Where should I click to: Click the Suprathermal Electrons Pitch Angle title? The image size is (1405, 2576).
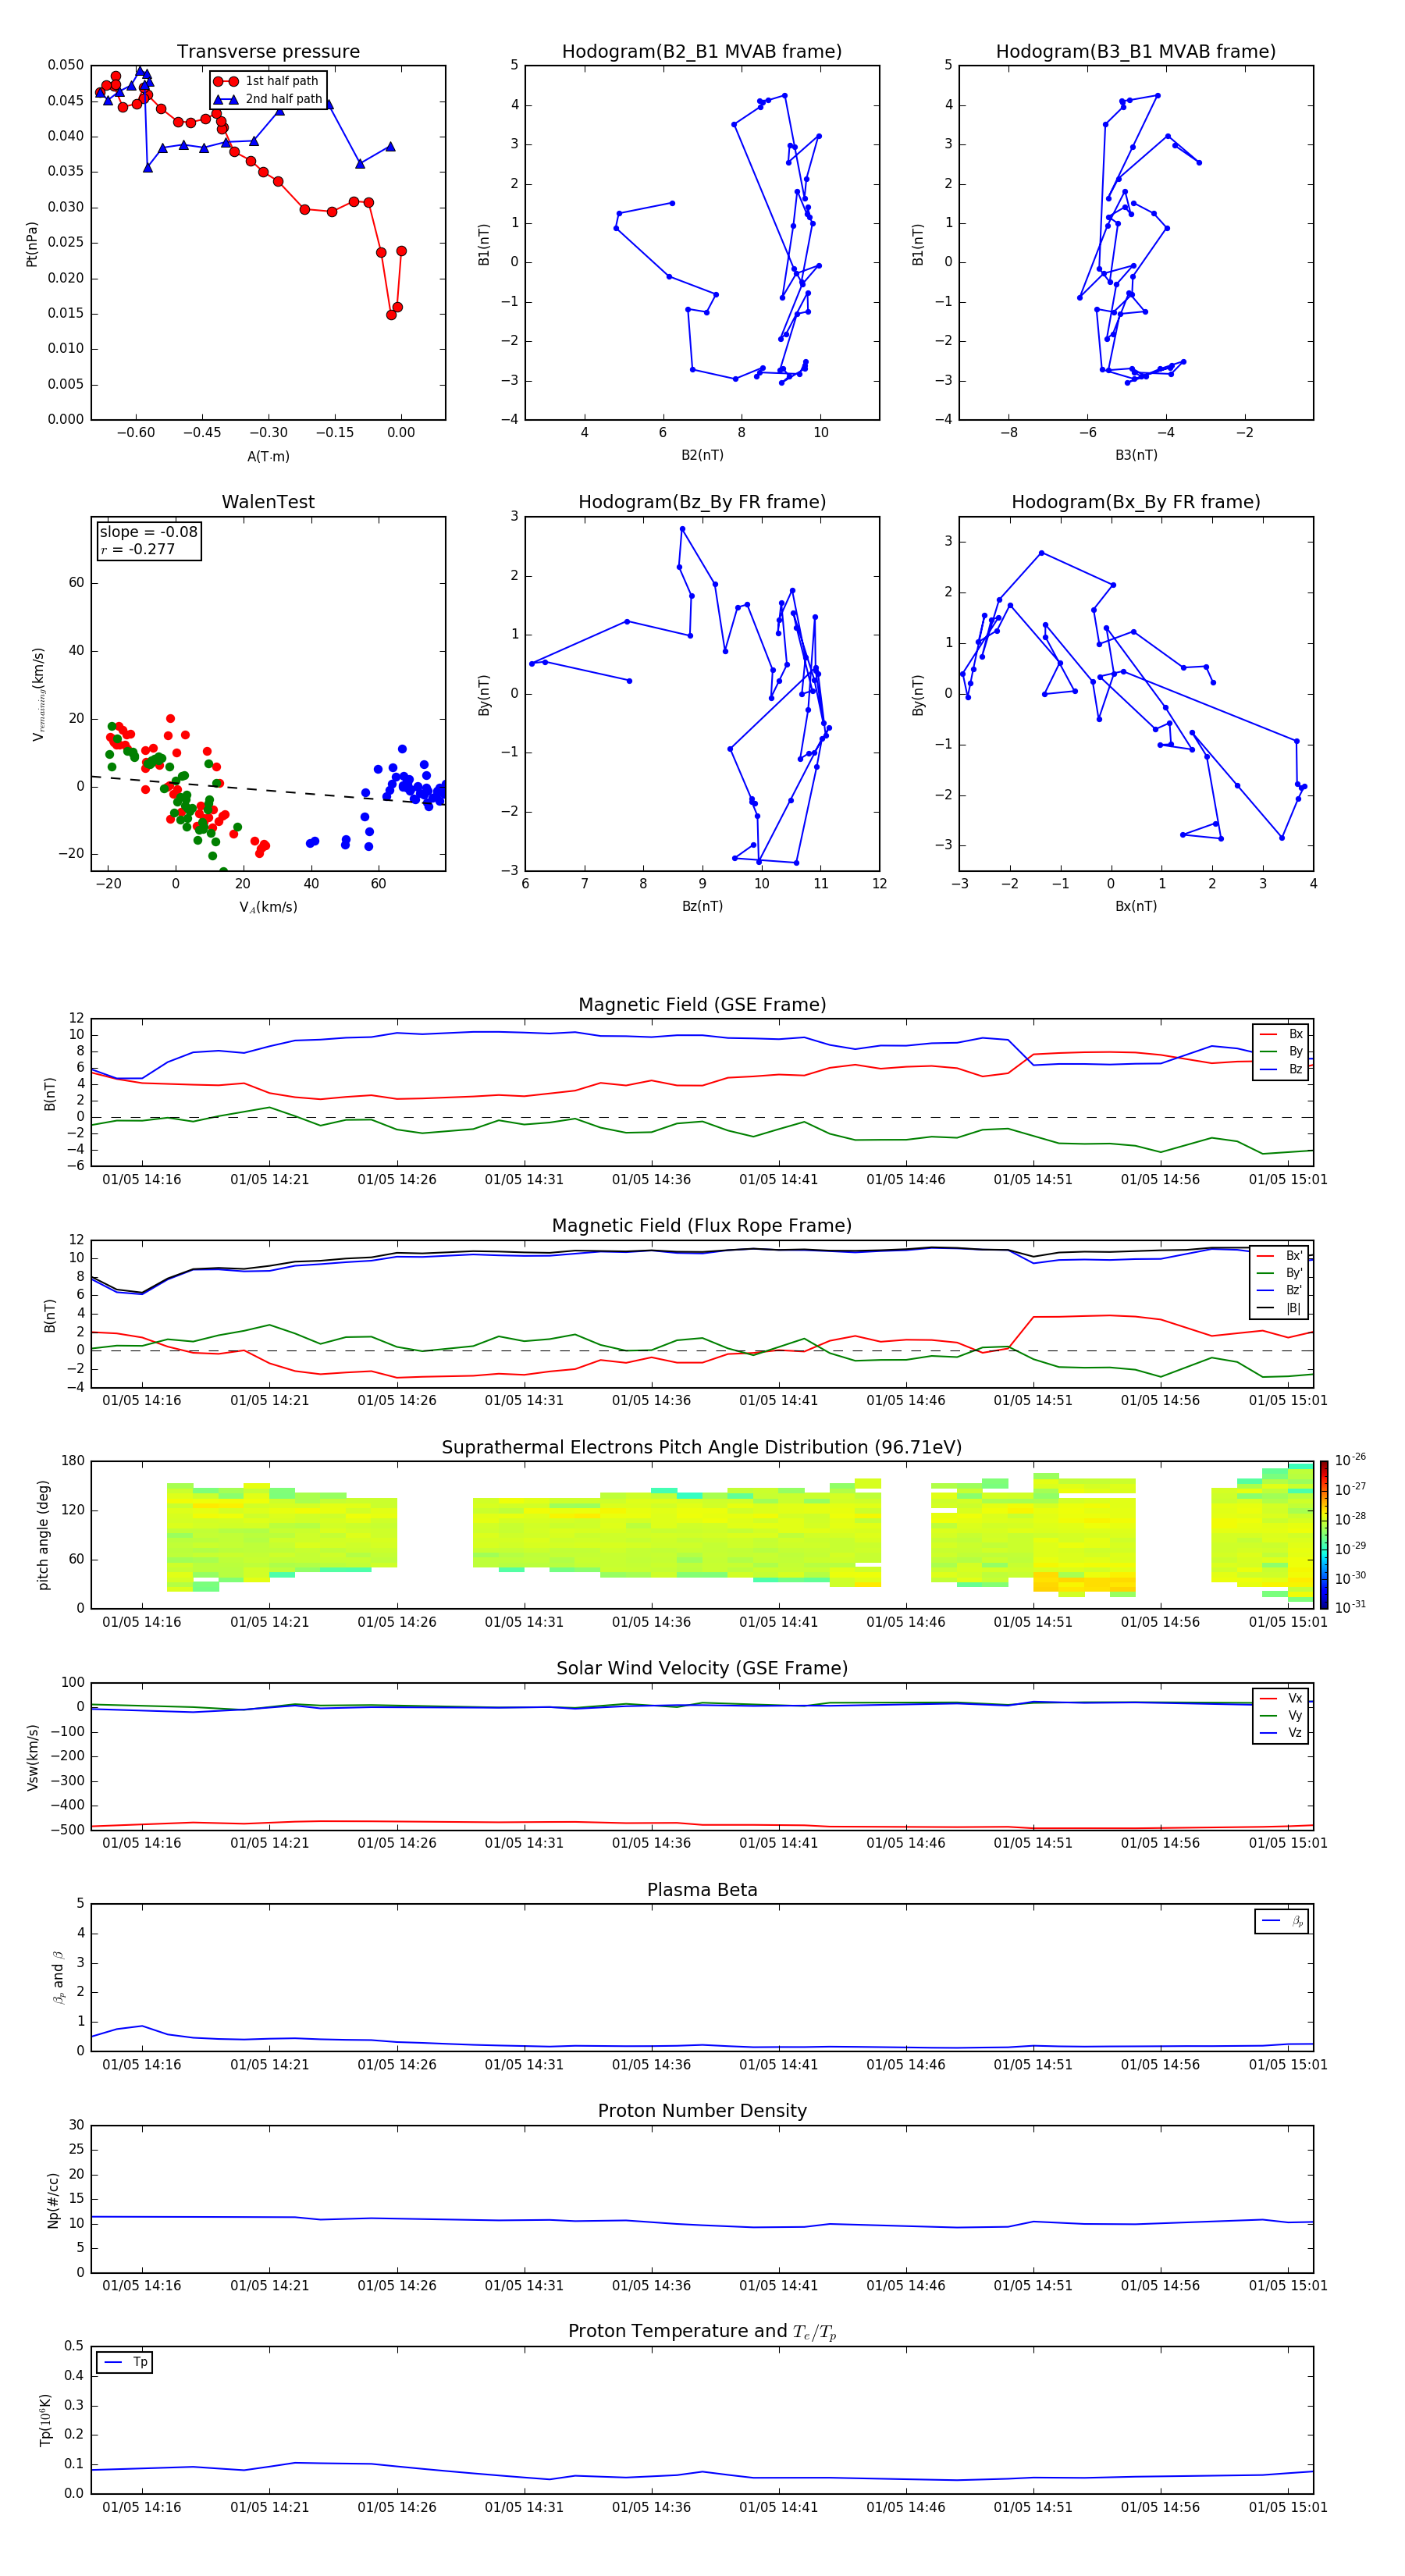(702, 1448)
